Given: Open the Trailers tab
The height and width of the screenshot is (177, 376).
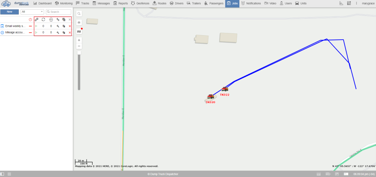Looking at the screenshot, I should coord(194,3).
